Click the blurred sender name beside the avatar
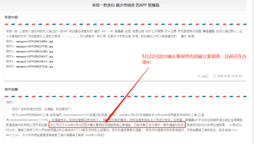The image size is (254, 144). coord(205,76)
